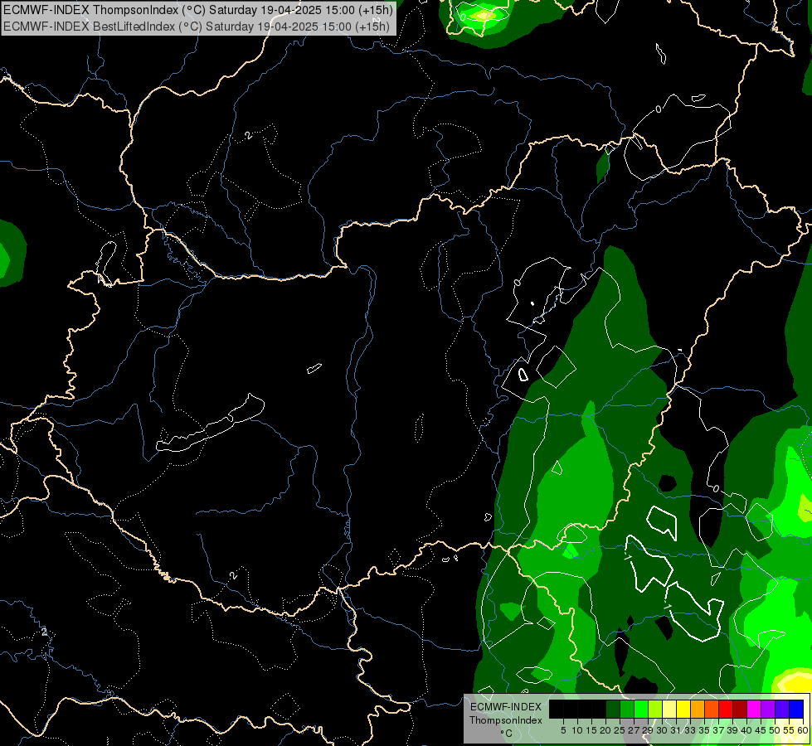Click the BestLiftedIndex title line at top
Image resolution: width=812 pixels, height=746 pixels.
point(196,27)
